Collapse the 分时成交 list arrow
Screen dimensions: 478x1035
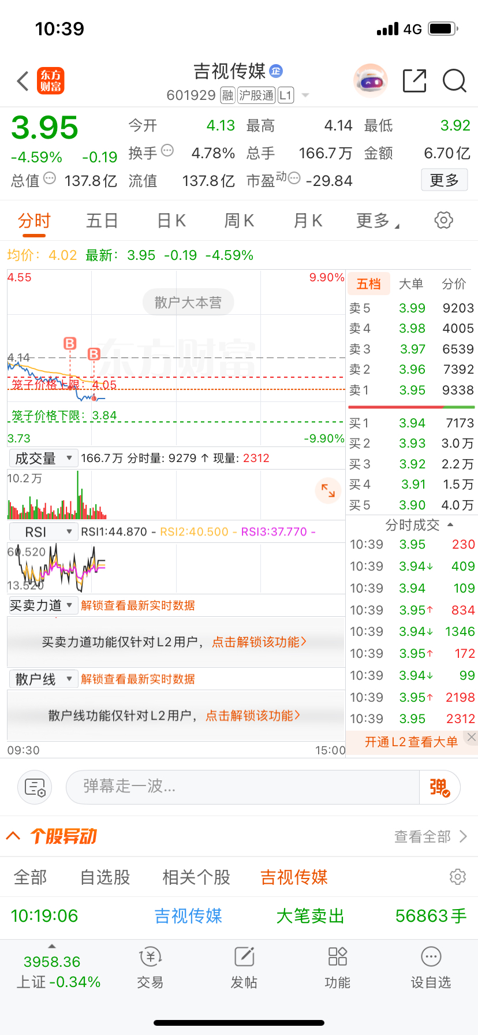(x=450, y=525)
